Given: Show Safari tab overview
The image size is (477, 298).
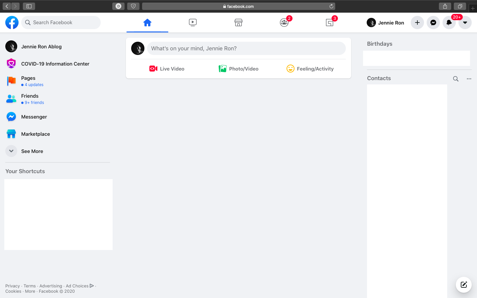Looking at the screenshot, I should (460, 6).
